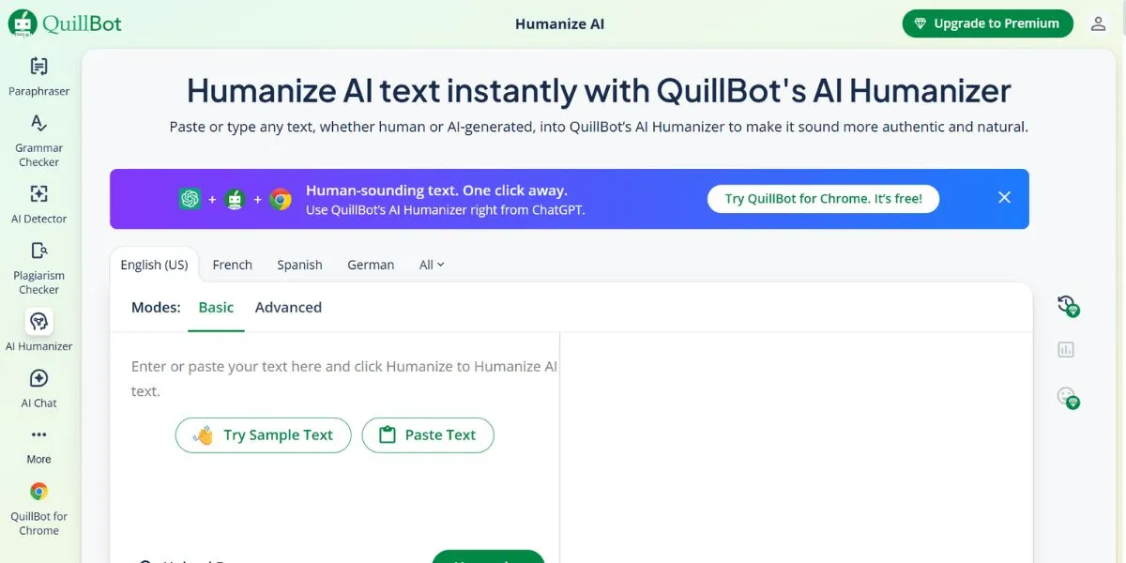Click Try QuillBot for Chrome in the banner

[823, 199]
